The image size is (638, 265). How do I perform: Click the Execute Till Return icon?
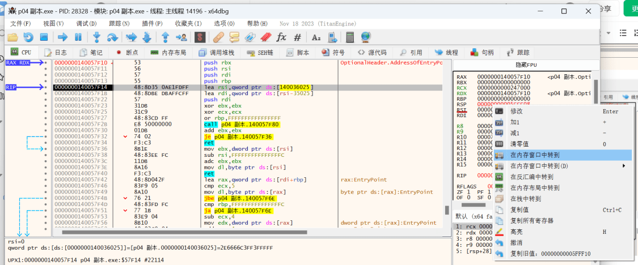point(165,37)
